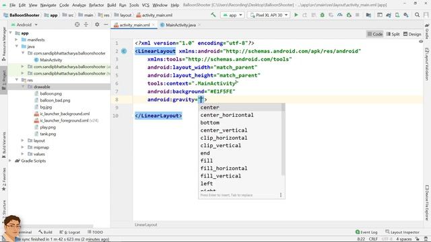Open the AVD Manager icon
This screenshot has width=431, height=242.
tap(397, 15)
